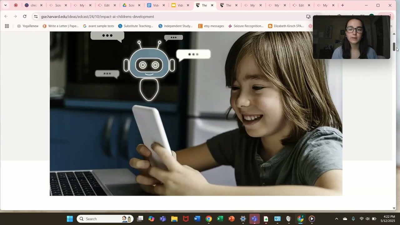
Task: Close the 'chrc' tab
Action: coord(41,5)
